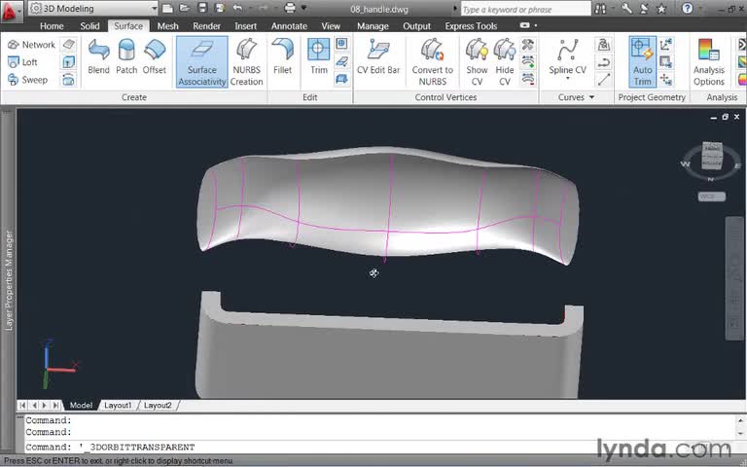
Task: Click the Extrude surface icon next to Loft
Action: coord(69,62)
